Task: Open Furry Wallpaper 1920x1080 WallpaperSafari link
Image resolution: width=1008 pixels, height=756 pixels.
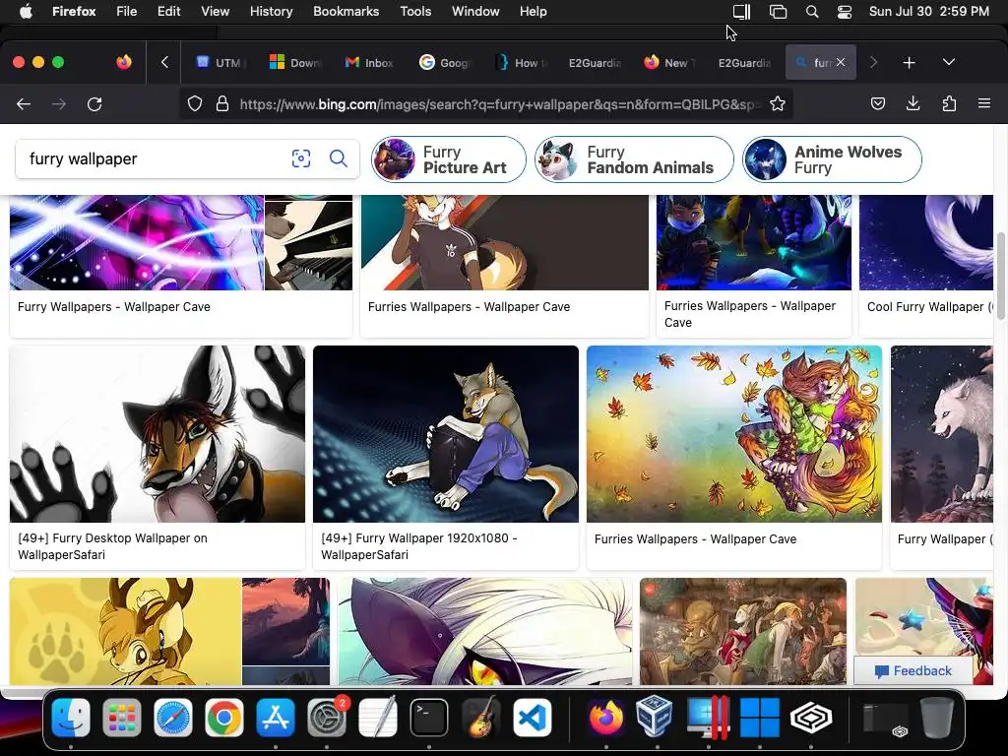Action: coord(419,546)
